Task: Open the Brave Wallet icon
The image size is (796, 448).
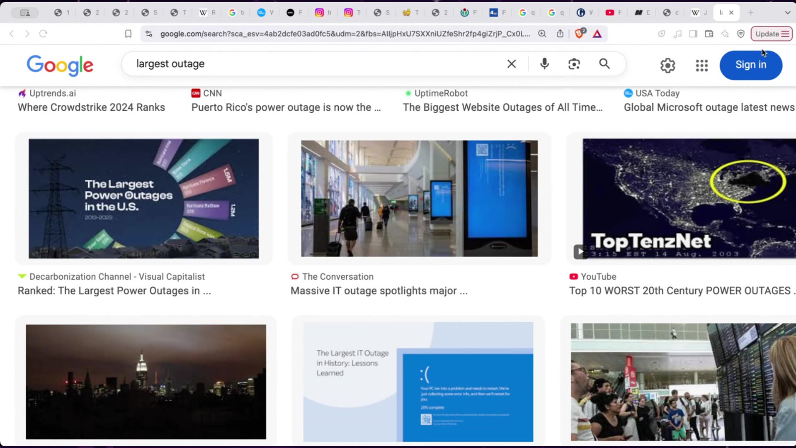Action: tap(709, 34)
